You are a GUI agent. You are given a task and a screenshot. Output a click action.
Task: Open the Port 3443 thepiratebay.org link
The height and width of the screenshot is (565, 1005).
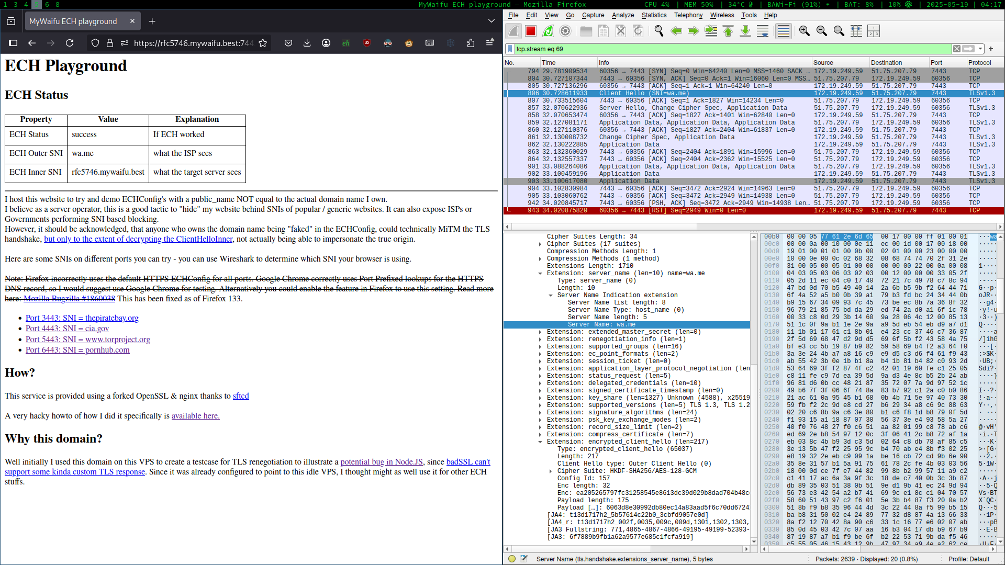coord(82,318)
